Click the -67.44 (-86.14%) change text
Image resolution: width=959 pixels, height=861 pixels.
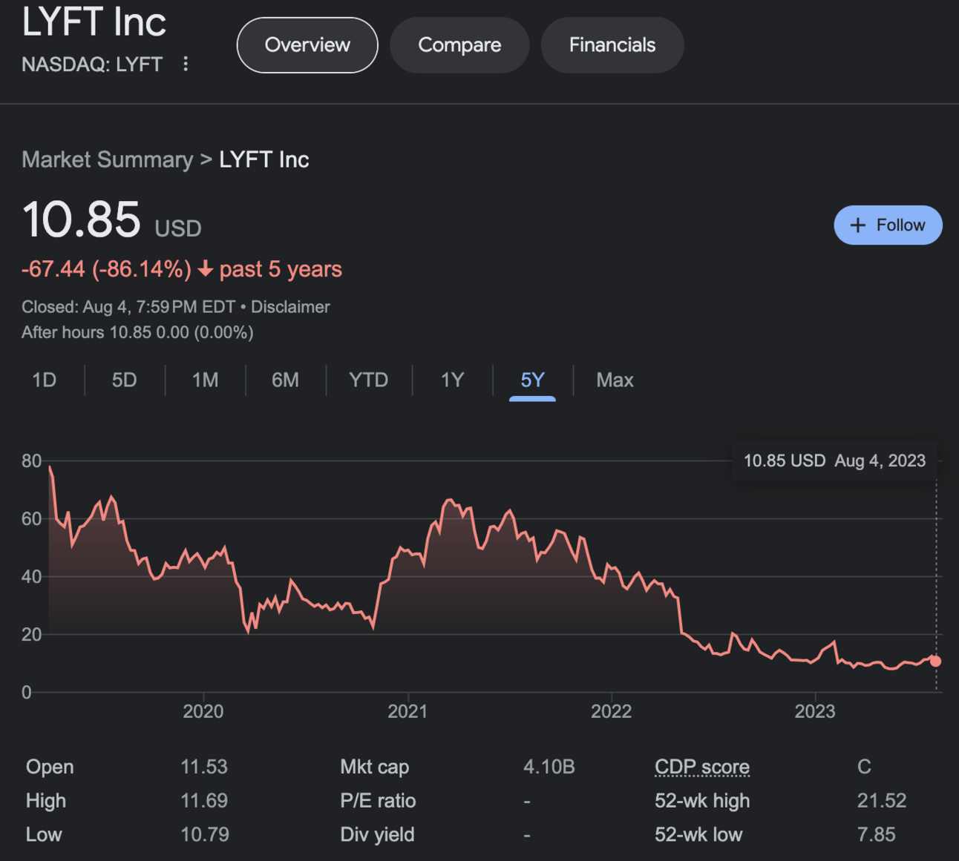click(x=107, y=269)
